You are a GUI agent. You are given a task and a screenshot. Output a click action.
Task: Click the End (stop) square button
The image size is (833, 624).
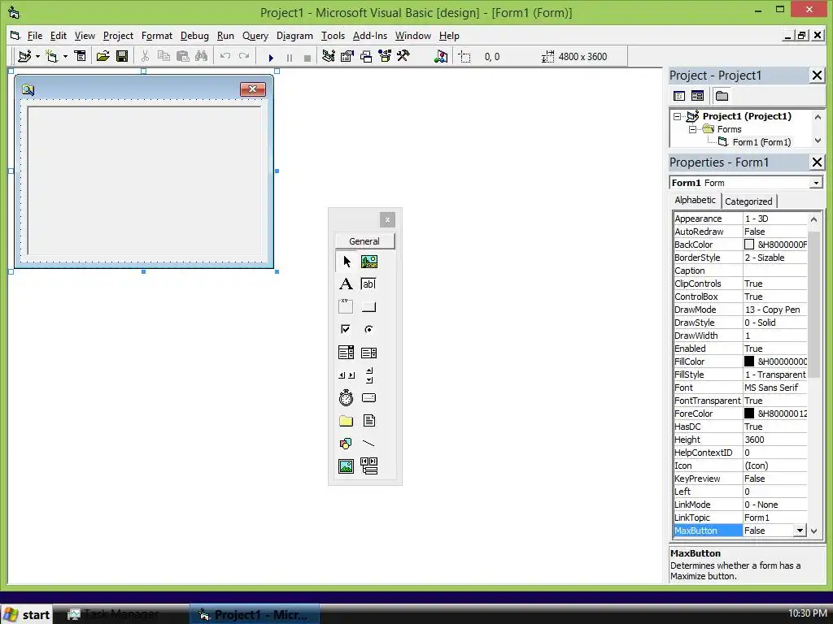pyautogui.click(x=307, y=58)
